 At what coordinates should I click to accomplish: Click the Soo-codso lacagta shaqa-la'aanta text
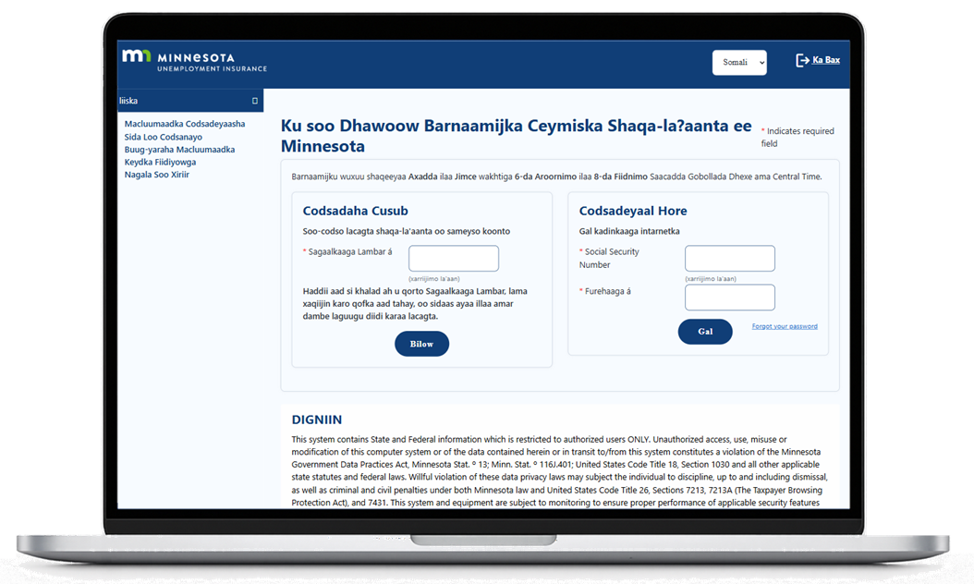click(x=407, y=231)
